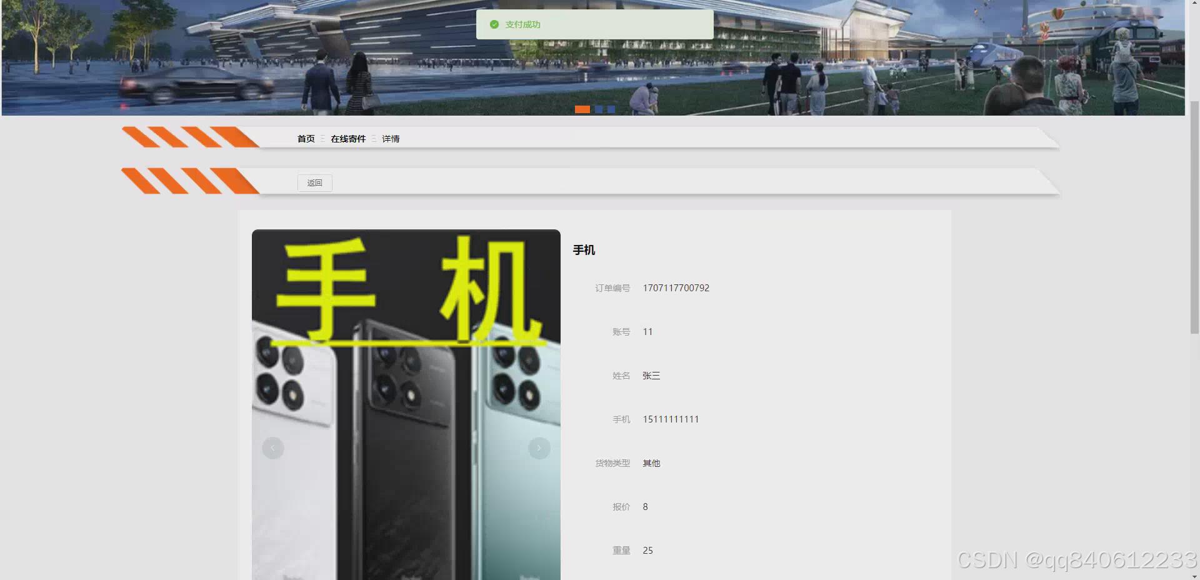Viewport: 1200px width, 580px height.
Task: Click the 手机 product image thumbnail
Action: [x=406, y=406]
